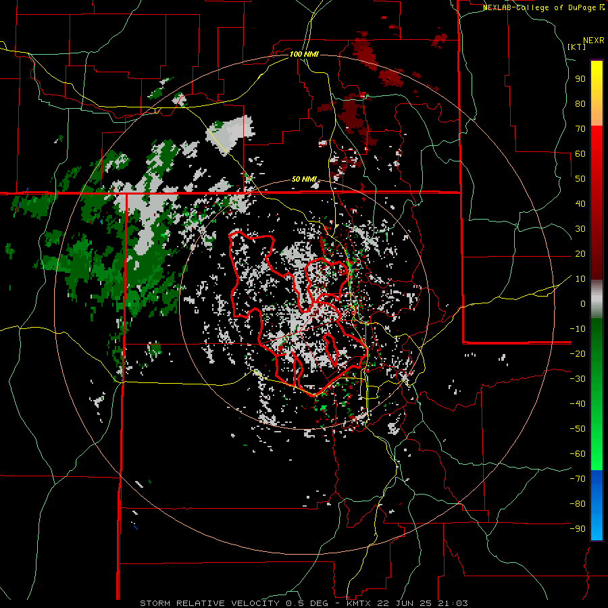The width and height of the screenshot is (608, 608).
Task: Click the "21:03" time stamp
Action: tap(453, 603)
